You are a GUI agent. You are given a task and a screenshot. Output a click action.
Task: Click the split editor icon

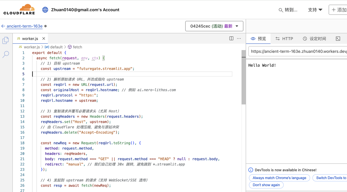[231, 38]
